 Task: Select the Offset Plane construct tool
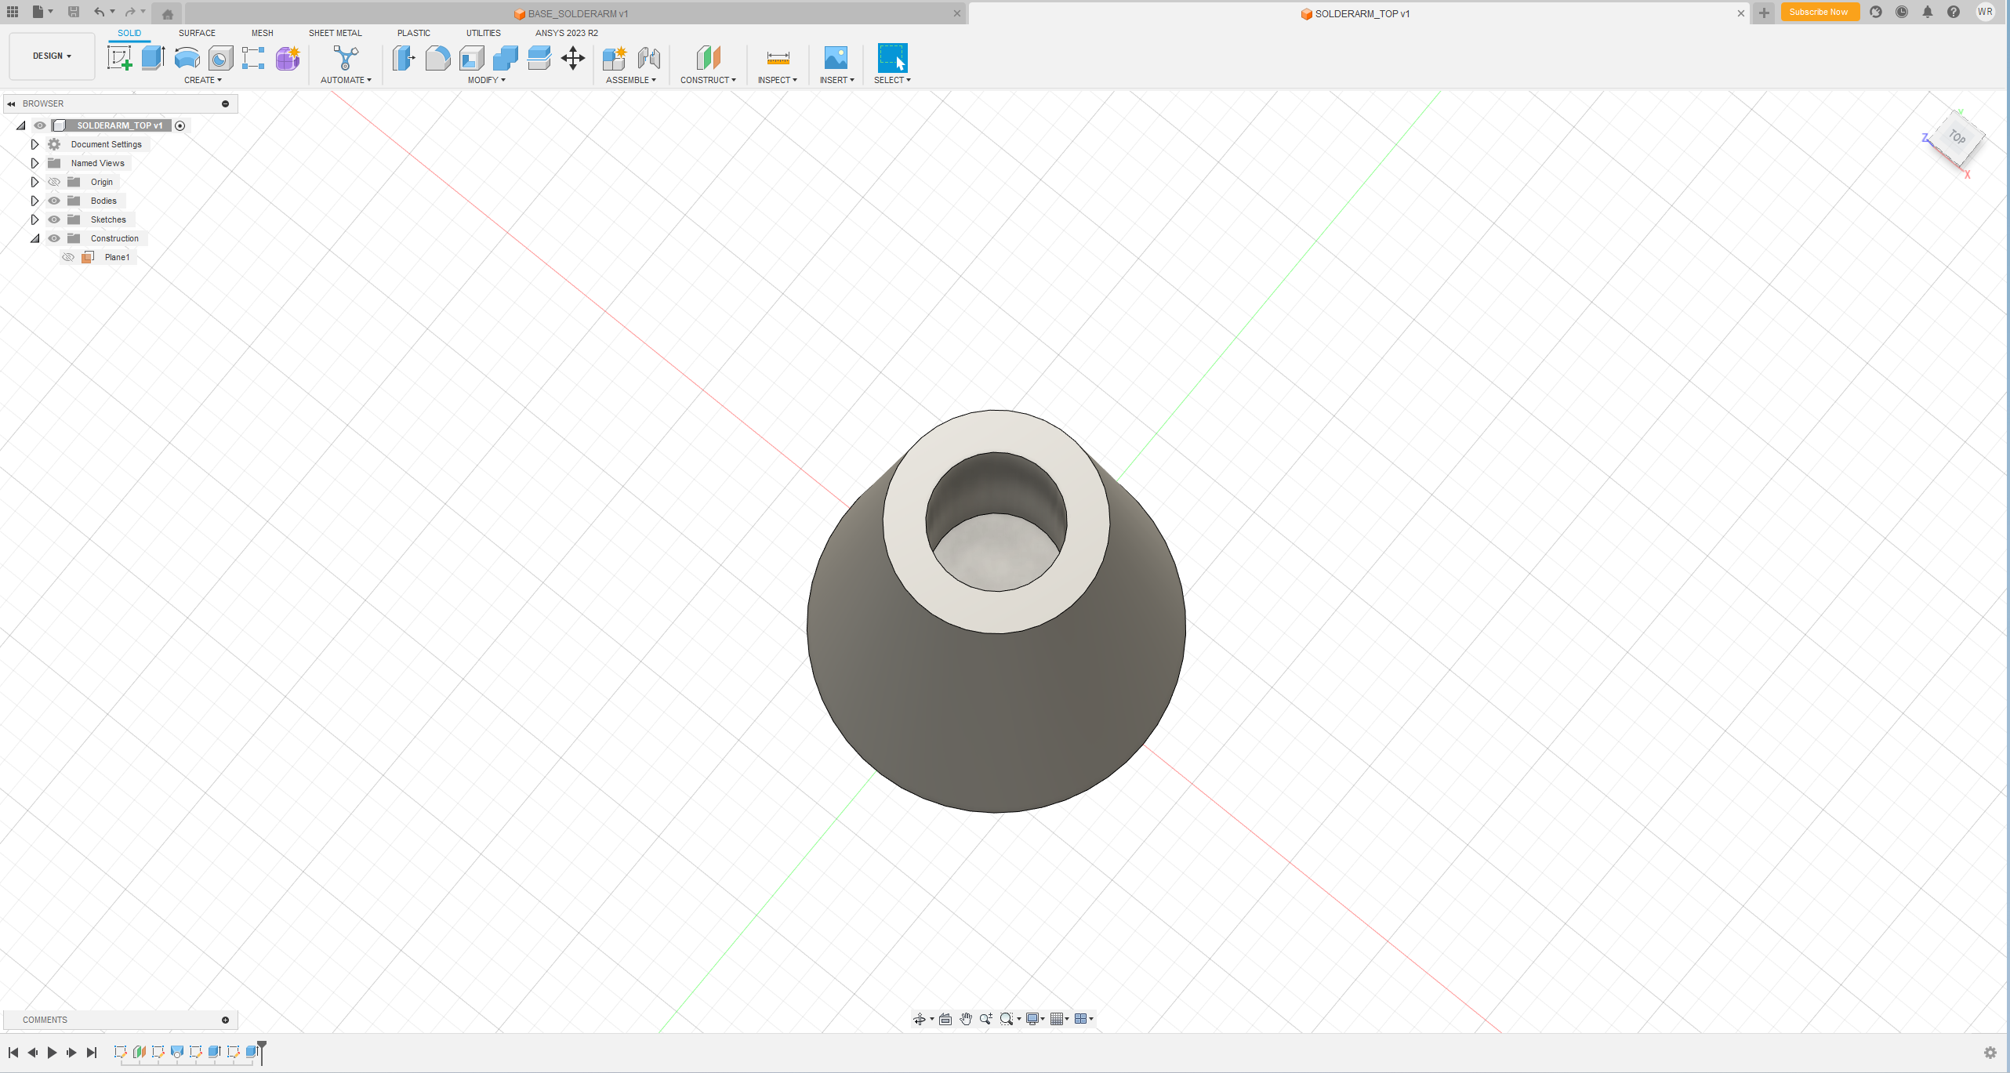(x=708, y=57)
